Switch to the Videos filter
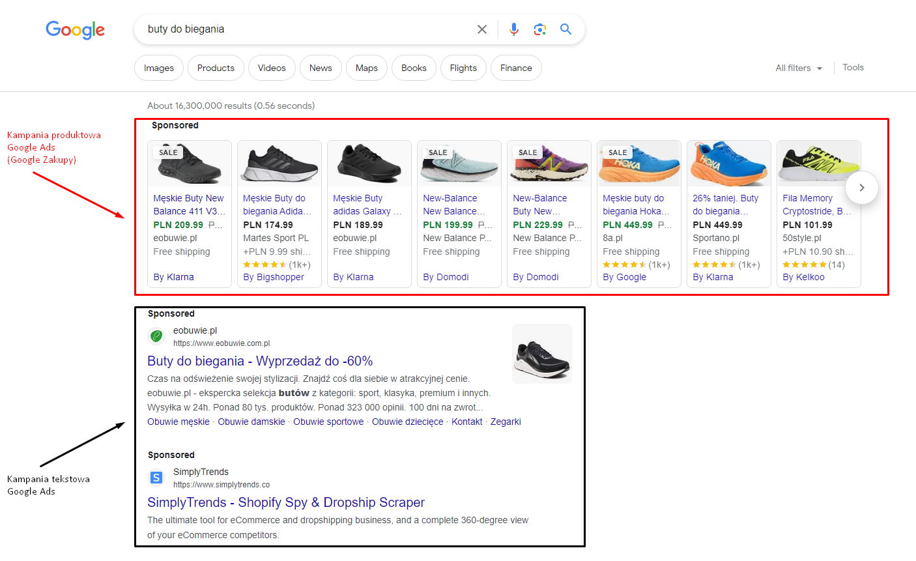The width and height of the screenshot is (916, 561). (x=272, y=68)
